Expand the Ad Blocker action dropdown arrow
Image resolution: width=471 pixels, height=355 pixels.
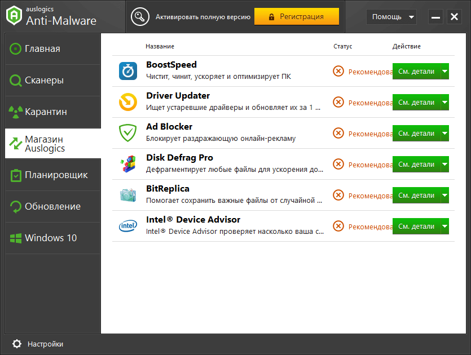click(x=444, y=134)
